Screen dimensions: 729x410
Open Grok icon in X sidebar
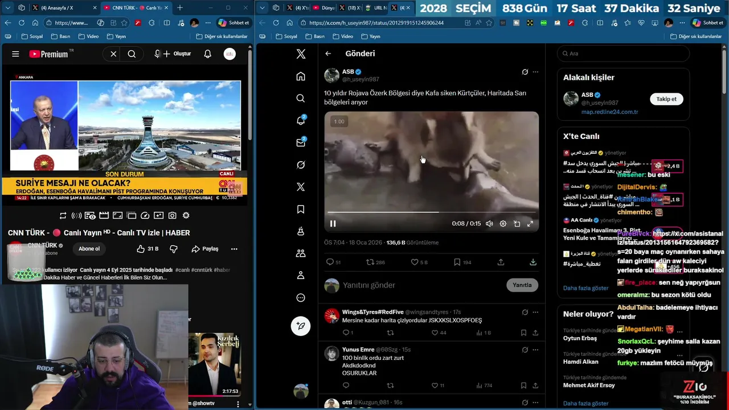[x=301, y=165]
